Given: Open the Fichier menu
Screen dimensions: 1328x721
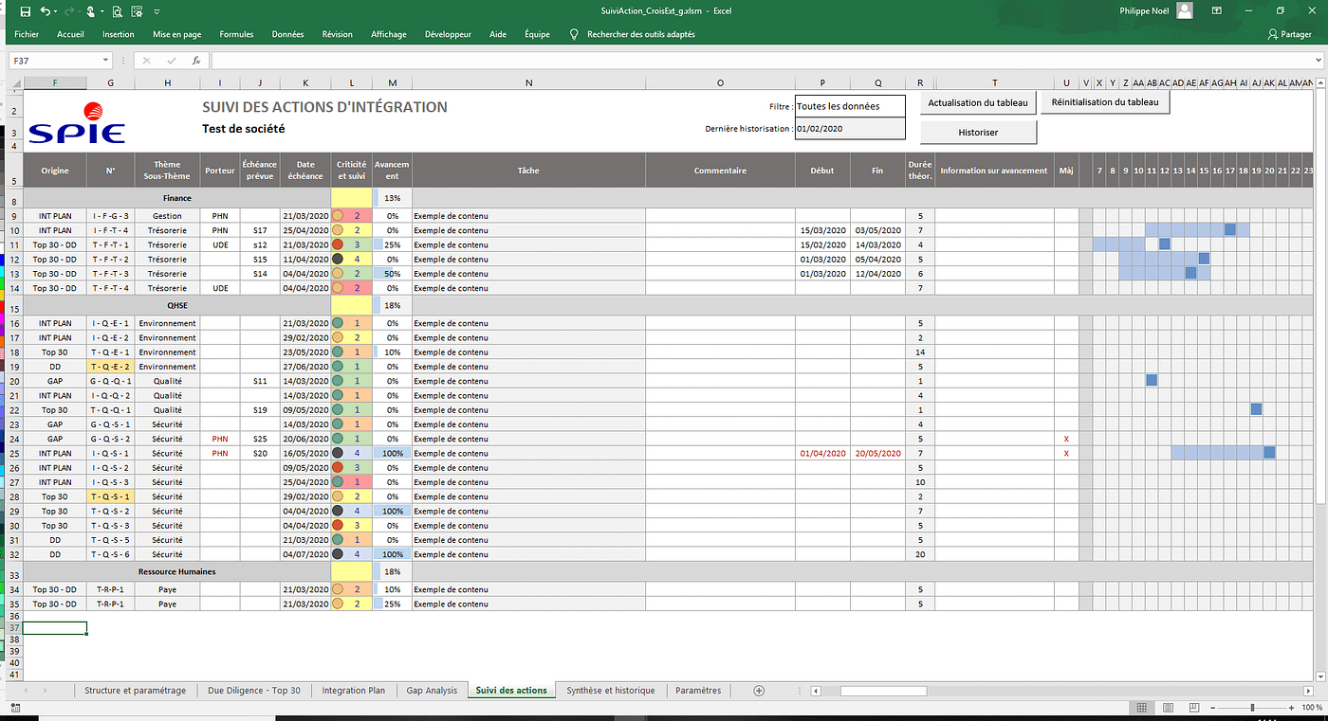Looking at the screenshot, I should click(x=27, y=34).
